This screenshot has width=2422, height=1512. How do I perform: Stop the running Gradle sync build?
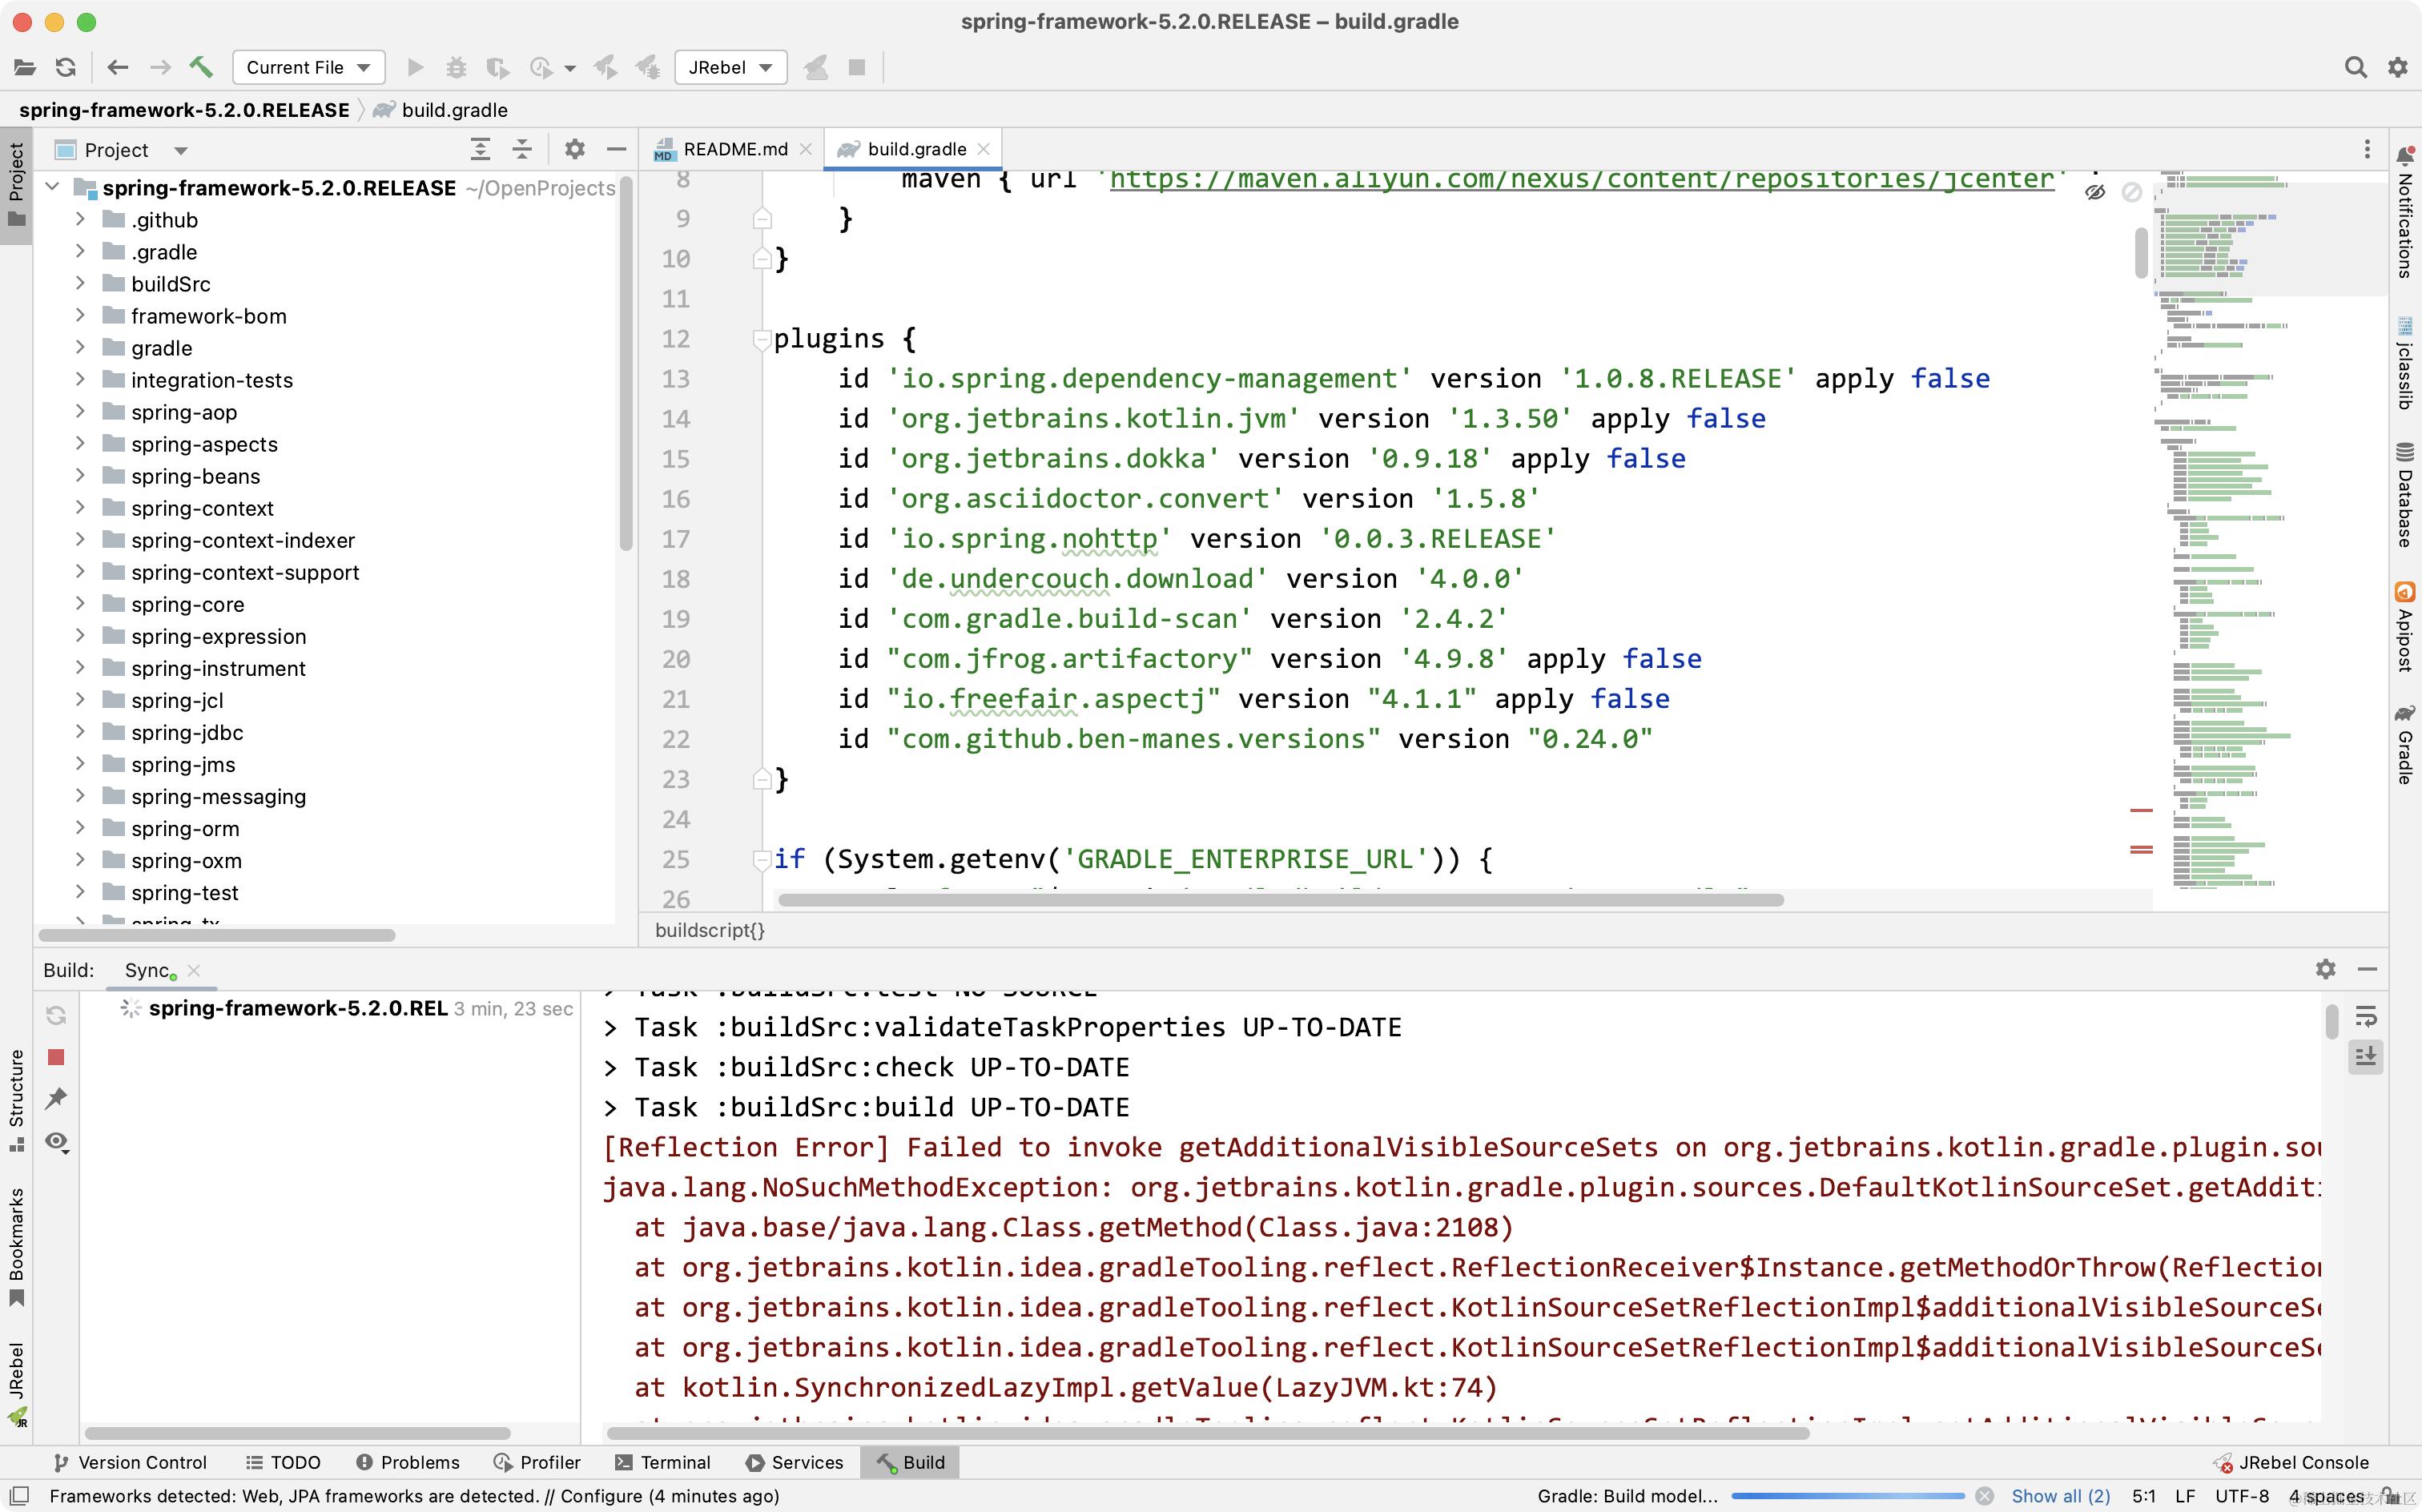click(56, 1057)
